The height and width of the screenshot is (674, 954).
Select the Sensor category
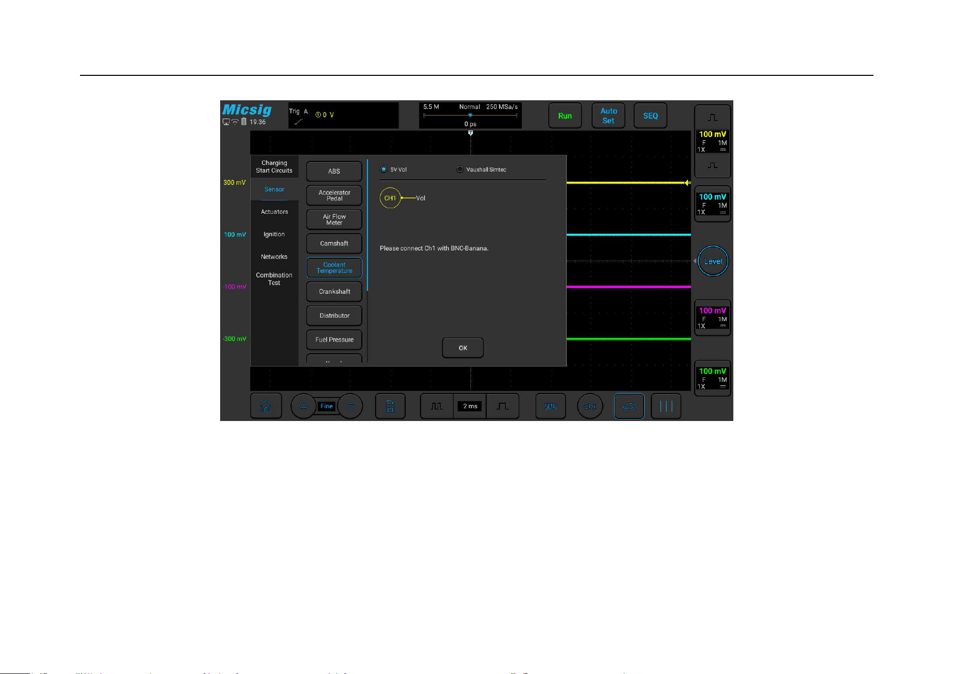pos(274,189)
